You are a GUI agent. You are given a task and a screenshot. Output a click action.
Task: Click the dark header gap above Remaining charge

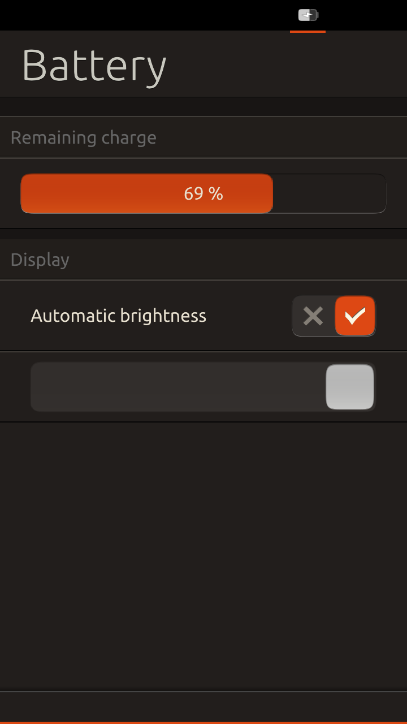click(203, 107)
